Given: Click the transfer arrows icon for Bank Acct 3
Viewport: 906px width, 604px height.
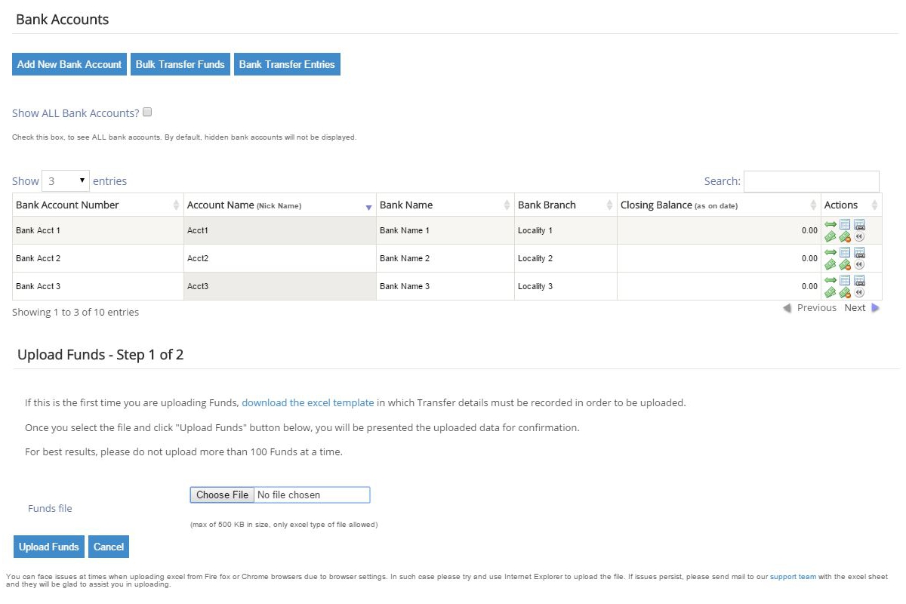Looking at the screenshot, I should (831, 281).
